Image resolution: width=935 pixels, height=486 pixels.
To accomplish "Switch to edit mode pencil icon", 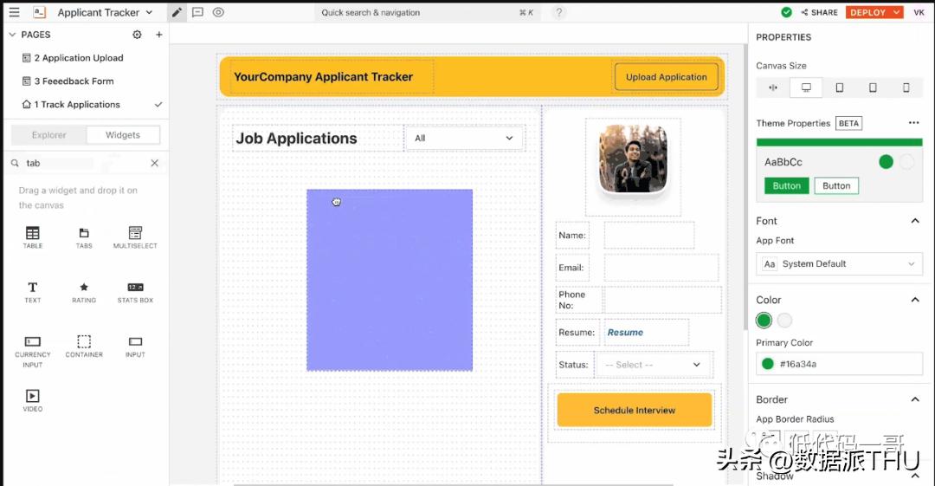I will (177, 12).
